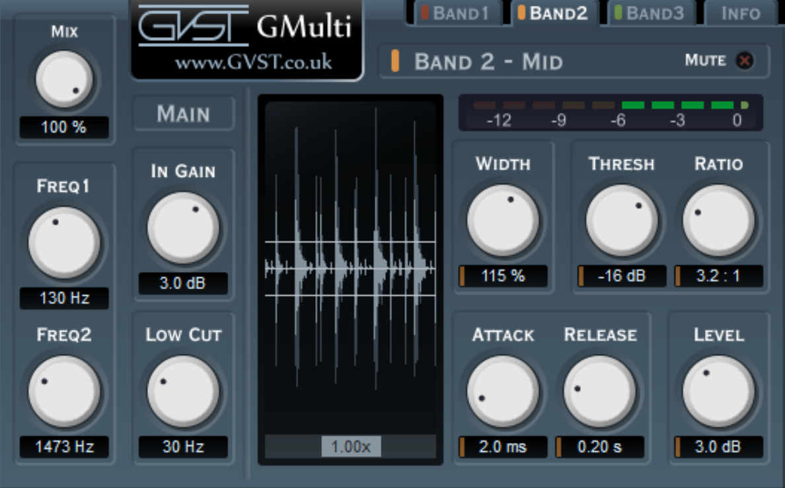
Task: Open the Info tab
Action: pyautogui.click(x=741, y=13)
